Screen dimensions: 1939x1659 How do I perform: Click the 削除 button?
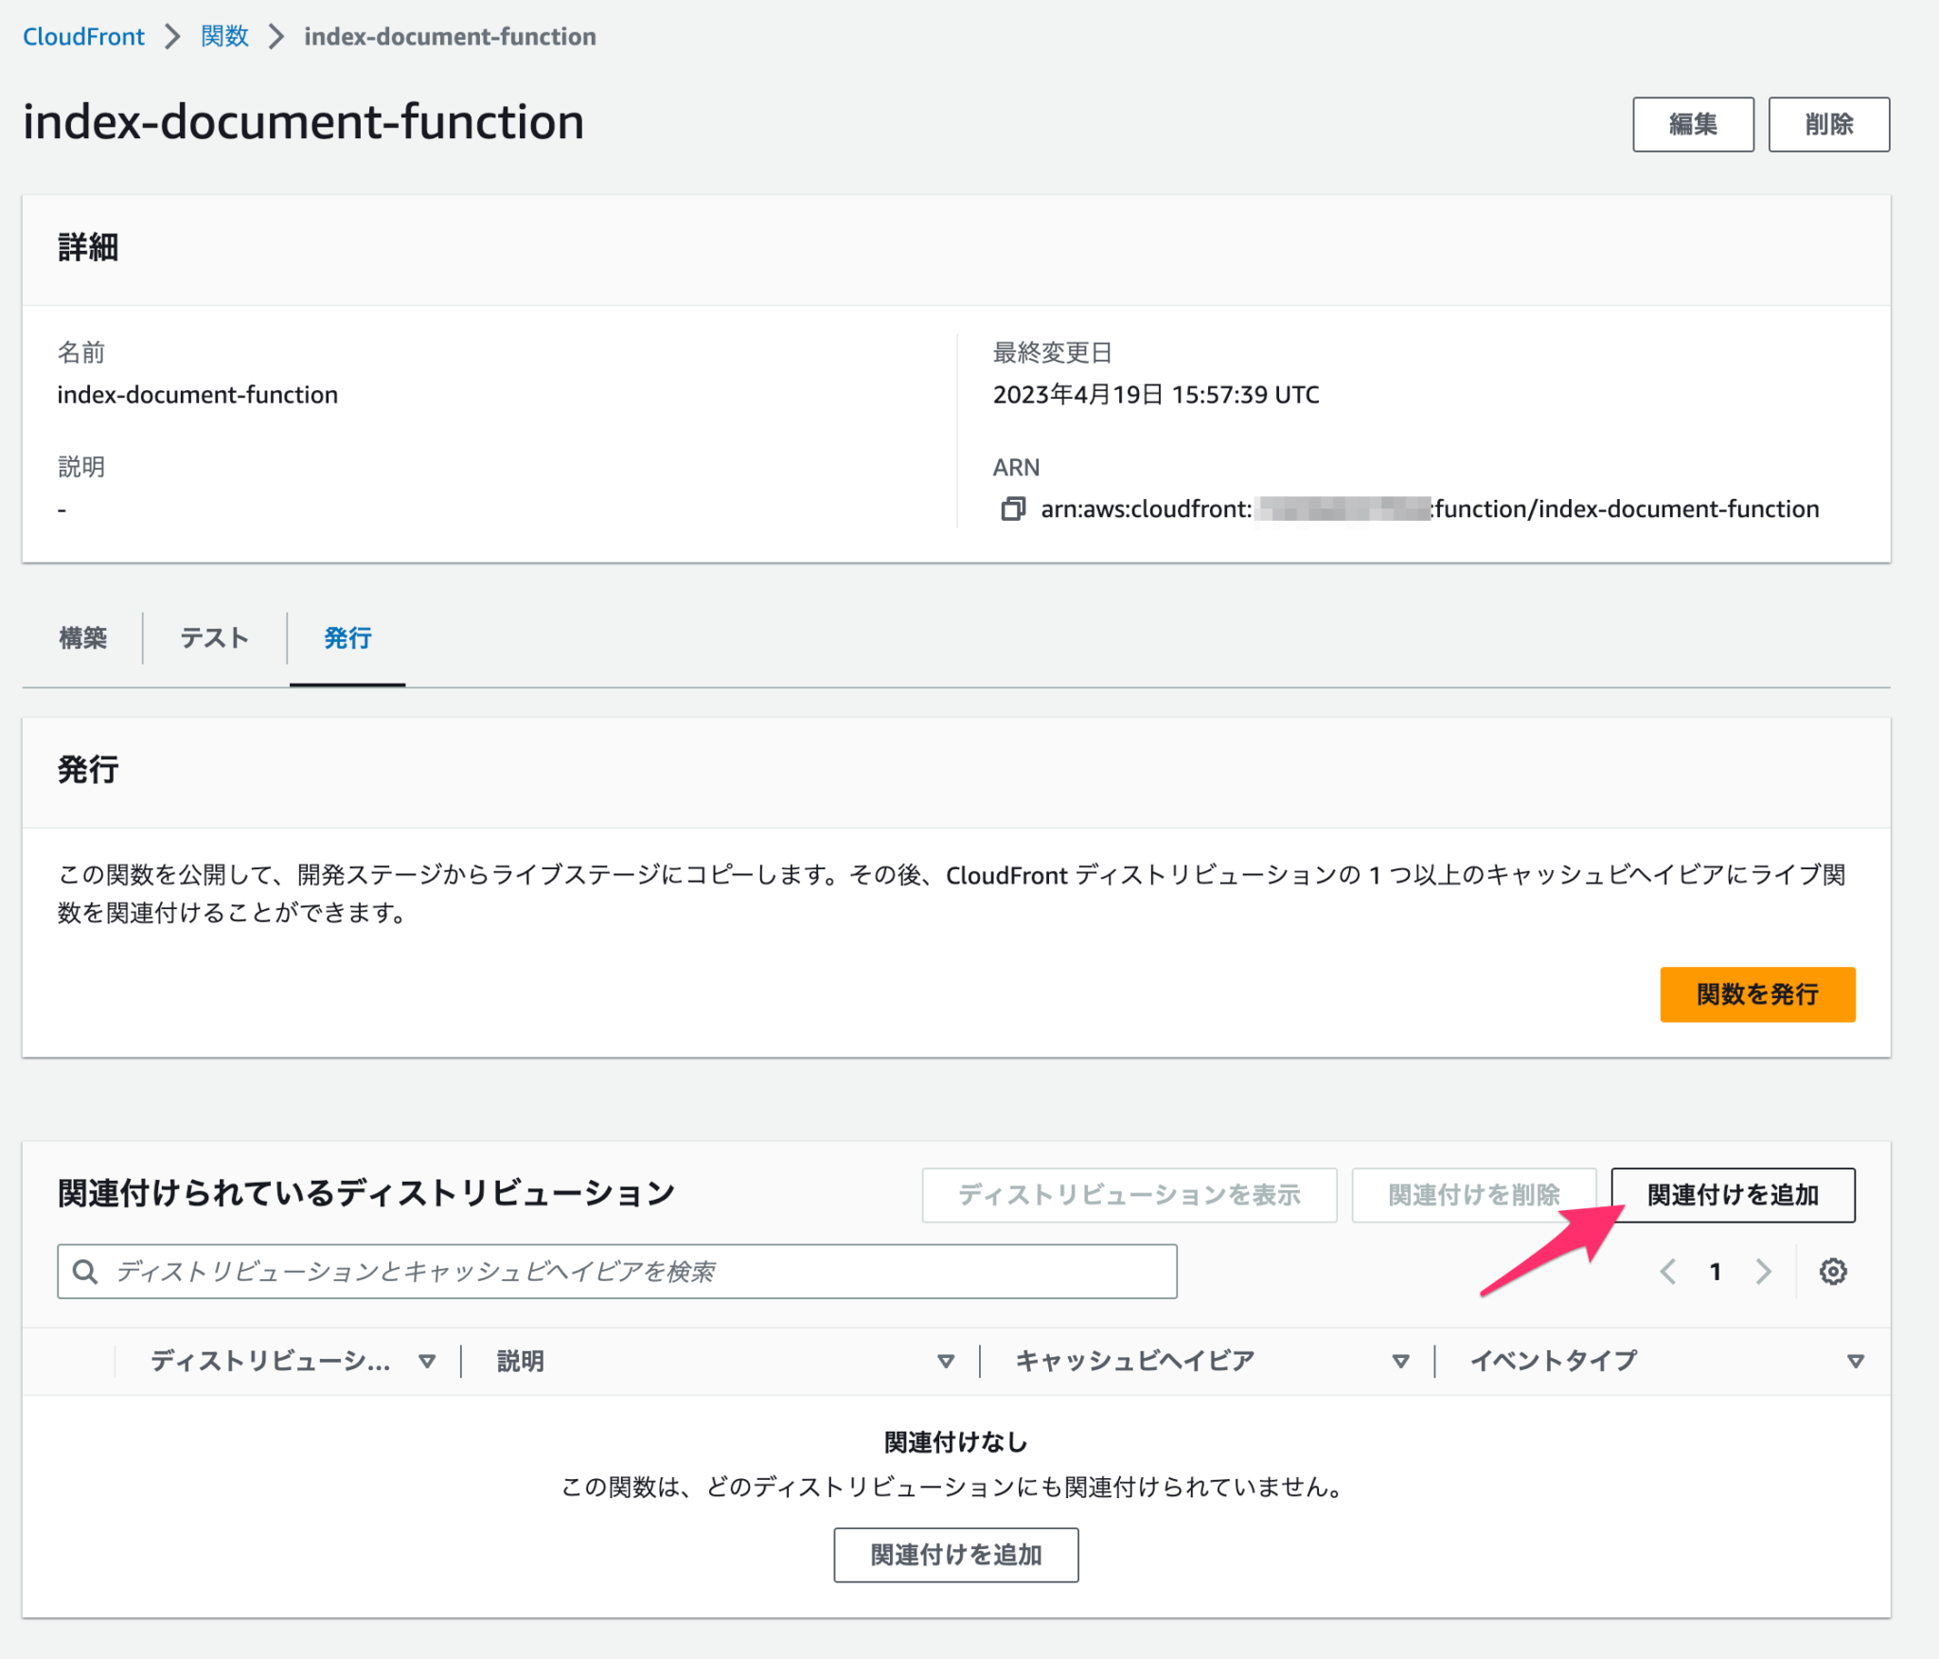point(1828,123)
